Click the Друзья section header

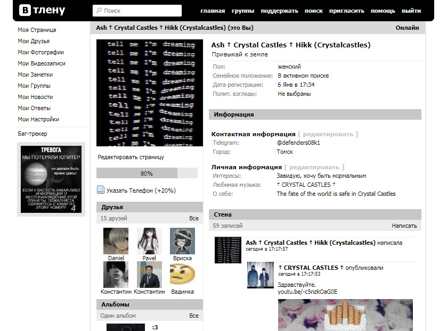tap(150, 207)
